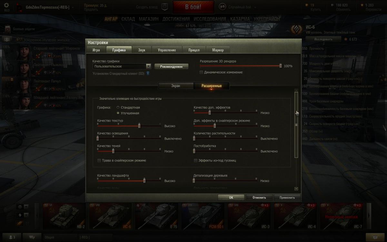
Task: Click the nation filter globe icon
Action: [x=19, y=207]
